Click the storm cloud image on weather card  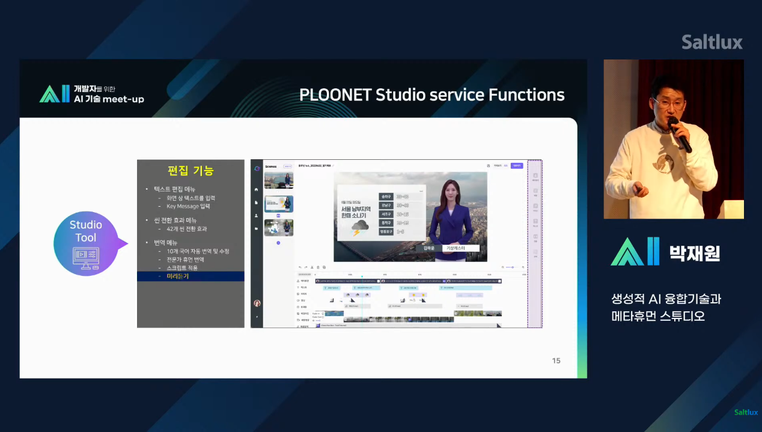(360, 228)
